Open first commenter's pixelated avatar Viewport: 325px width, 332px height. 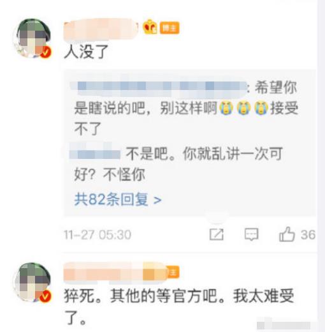(x=32, y=38)
